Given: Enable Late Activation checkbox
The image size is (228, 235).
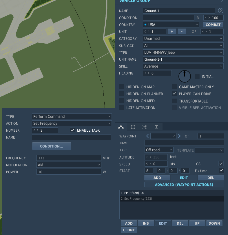Looking at the screenshot, I should (x=122, y=107).
